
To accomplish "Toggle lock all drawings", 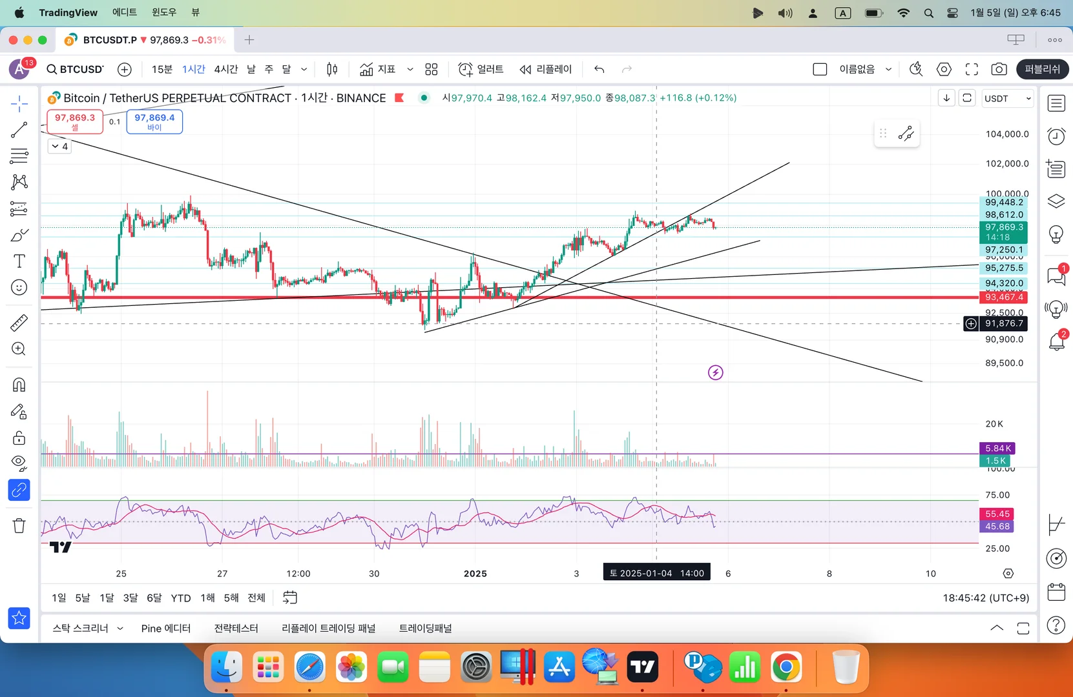I will point(19,438).
